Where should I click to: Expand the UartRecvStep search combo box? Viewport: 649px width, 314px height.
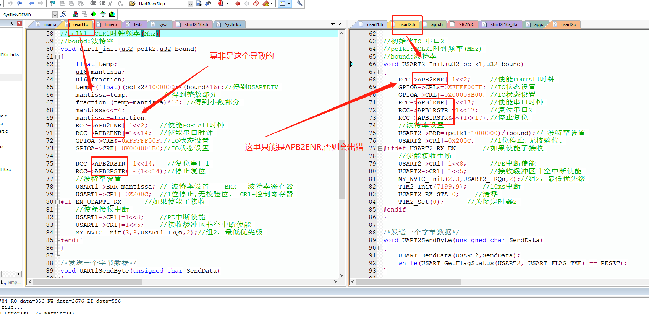click(191, 4)
